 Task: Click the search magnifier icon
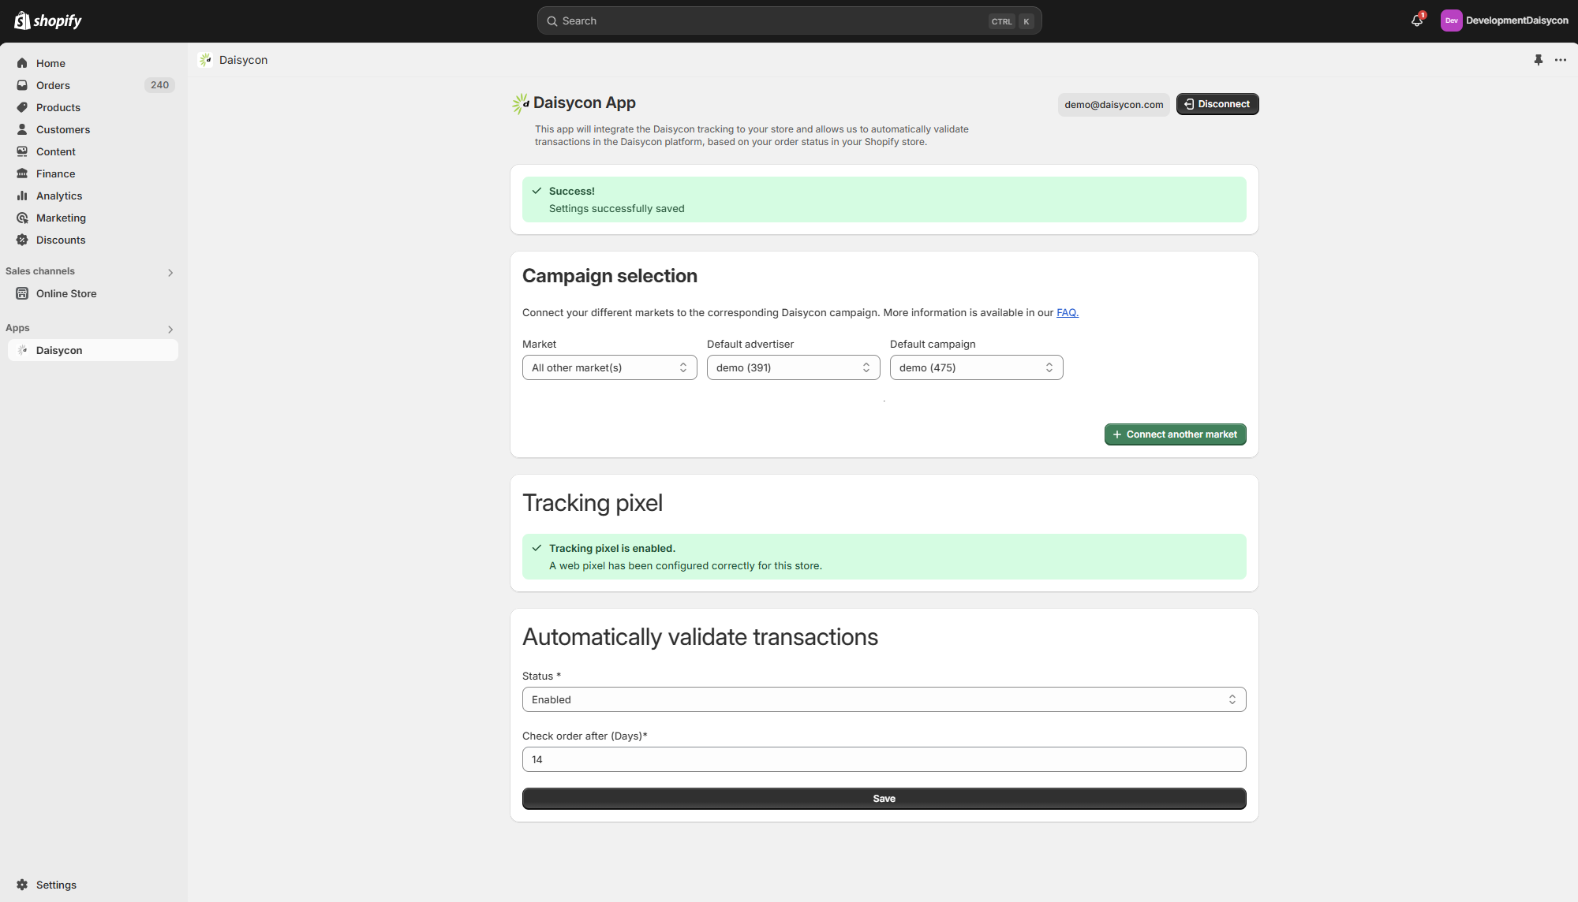(x=552, y=21)
